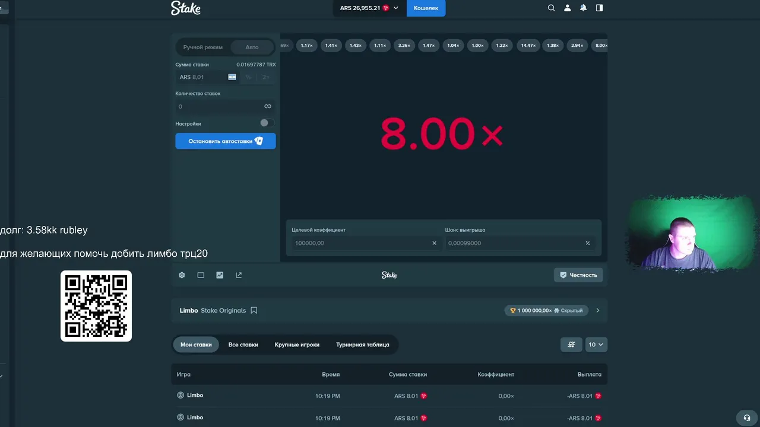Click the win chance field 0,00099000
This screenshot has height=427, width=760.
tap(521, 243)
